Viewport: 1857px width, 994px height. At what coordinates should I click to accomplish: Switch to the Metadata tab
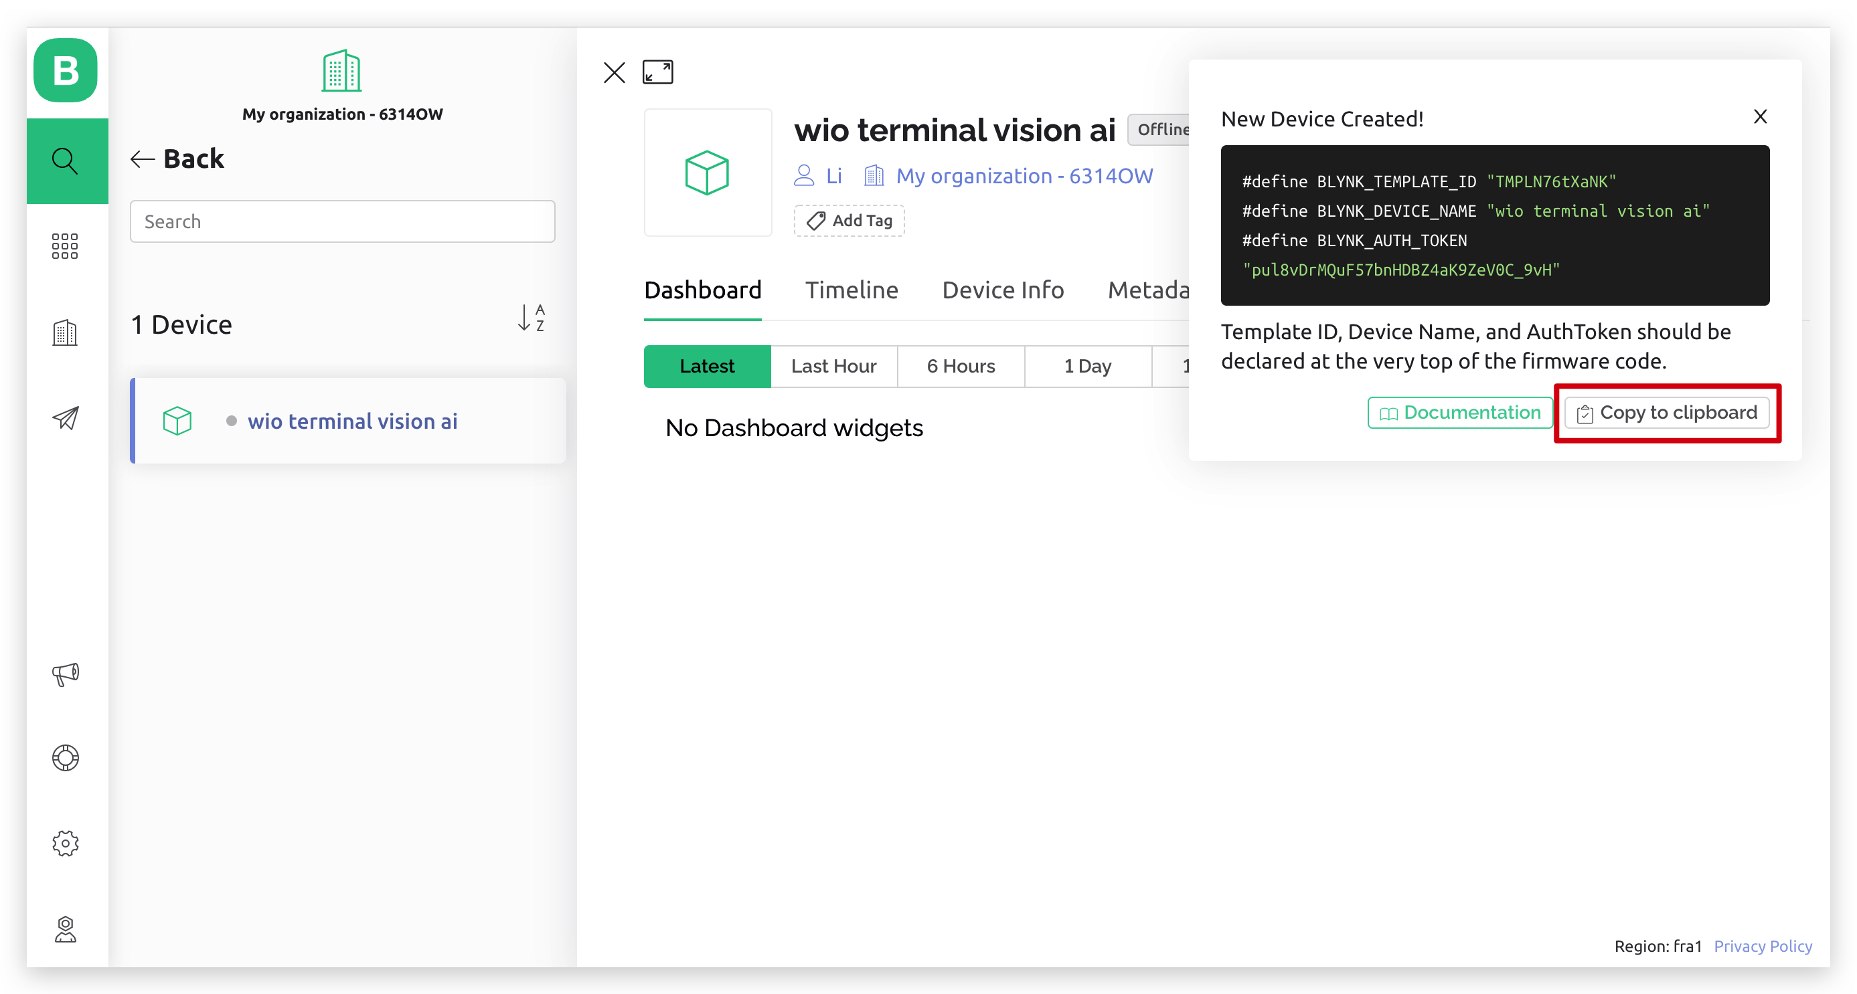(x=1148, y=290)
